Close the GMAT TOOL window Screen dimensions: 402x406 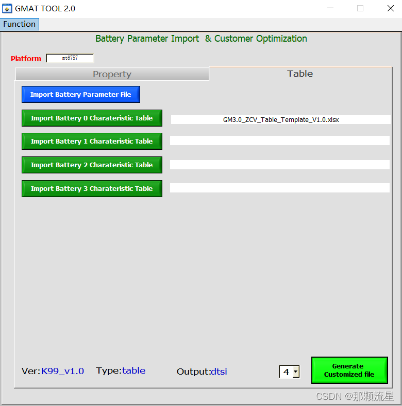(x=390, y=8)
